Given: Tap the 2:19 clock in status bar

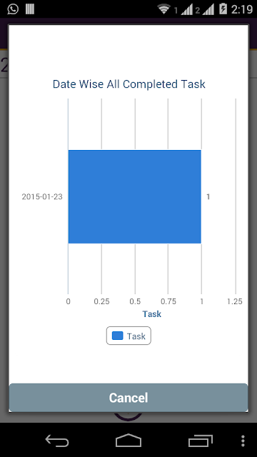Looking at the screenshot, I should pyautogui.click(x=242, y=9).
